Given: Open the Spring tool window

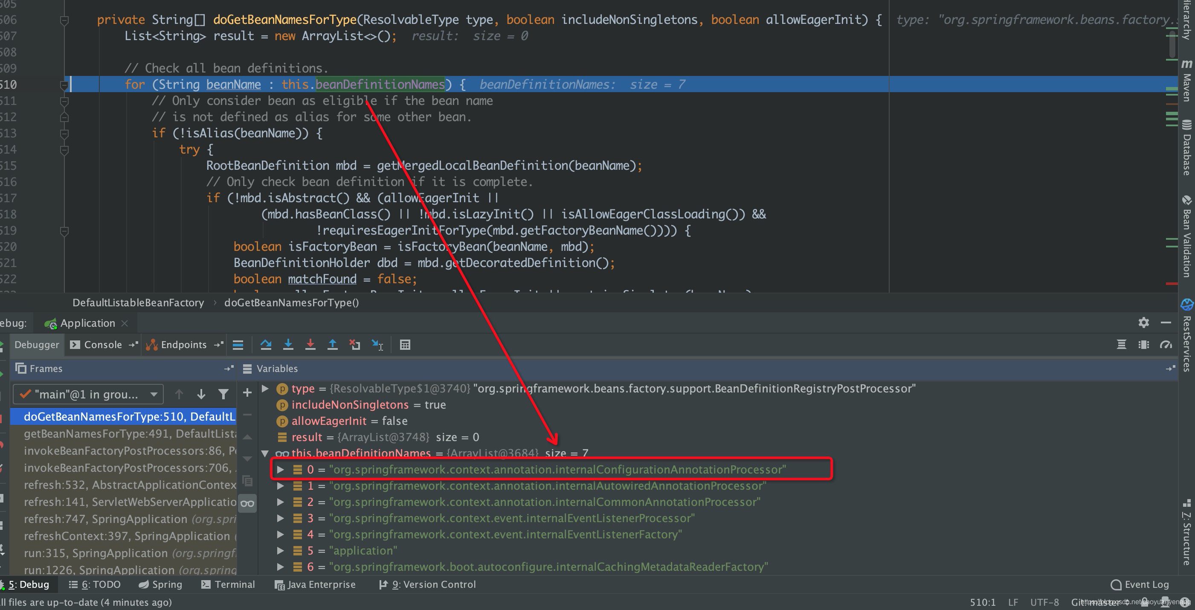Looking at the screenshot, I should click(160, 584).
